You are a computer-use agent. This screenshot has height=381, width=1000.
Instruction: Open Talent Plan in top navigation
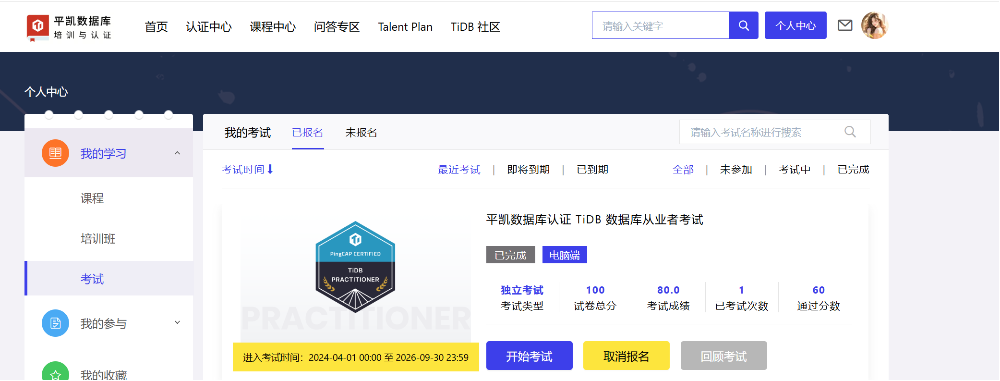coord(405,27)
